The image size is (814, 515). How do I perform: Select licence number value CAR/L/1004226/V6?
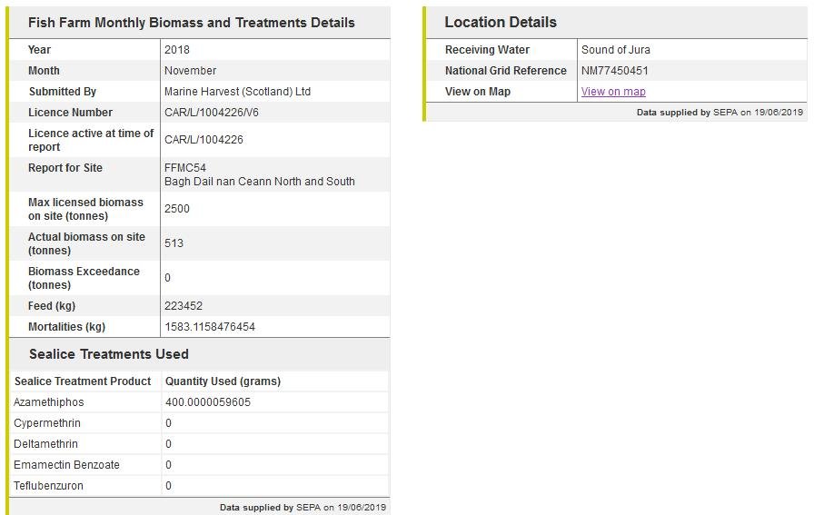pyautogui.click(x=212, y=113)
